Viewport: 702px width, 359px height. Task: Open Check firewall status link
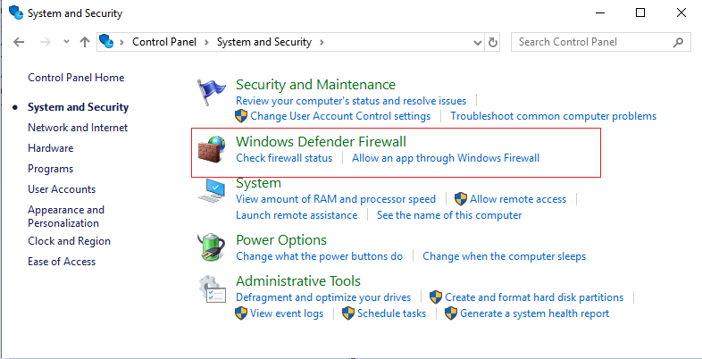tap(283, 158)
